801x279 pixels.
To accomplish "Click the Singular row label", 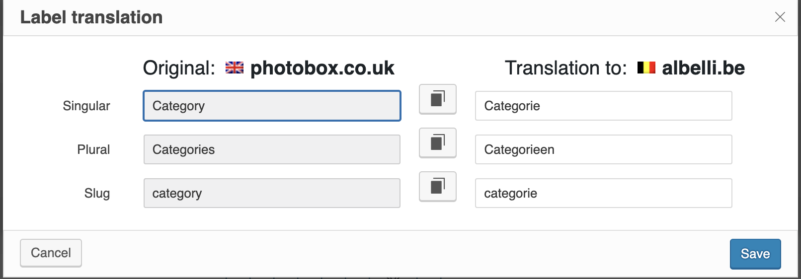I will click(x=86, y=106).
